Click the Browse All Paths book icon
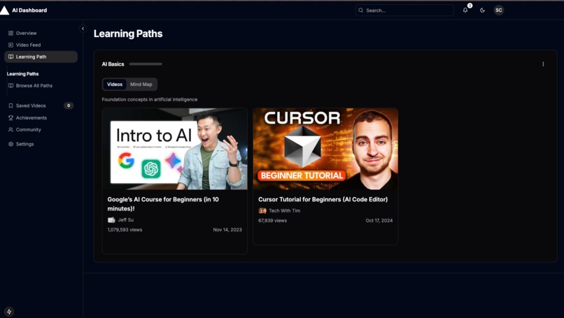564x318 pixels. [10, 85]
